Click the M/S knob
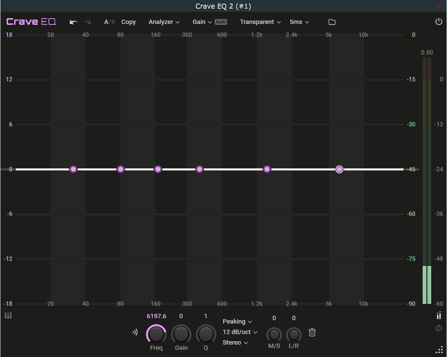Screen dimensions: 447x357 274,335
